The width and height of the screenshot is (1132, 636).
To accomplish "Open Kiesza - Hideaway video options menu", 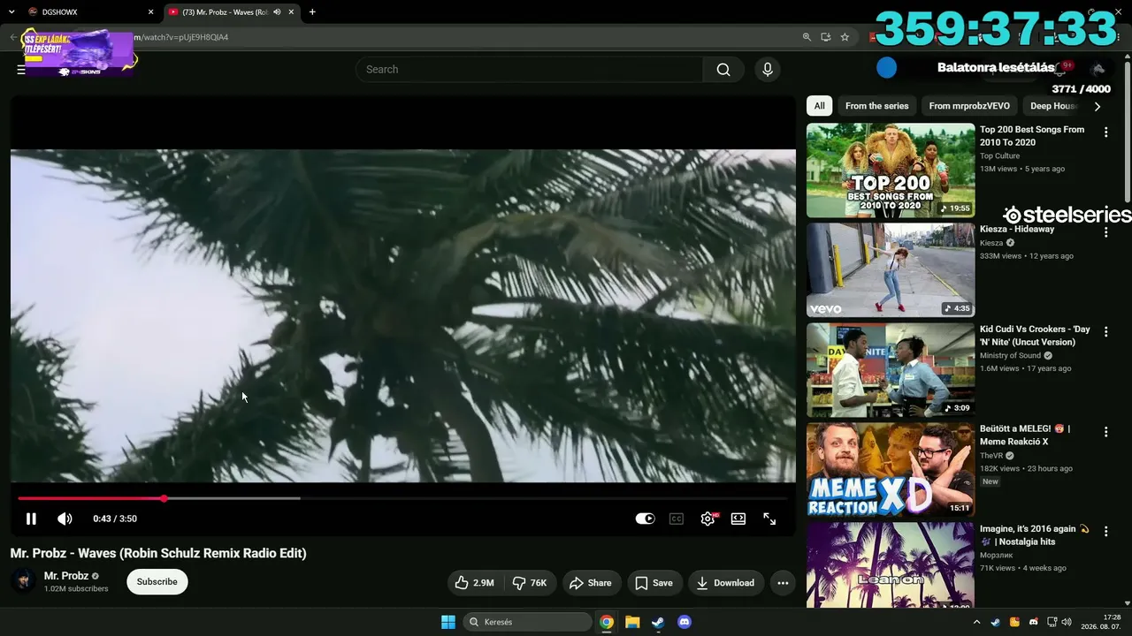I will tap(1105, 232).
